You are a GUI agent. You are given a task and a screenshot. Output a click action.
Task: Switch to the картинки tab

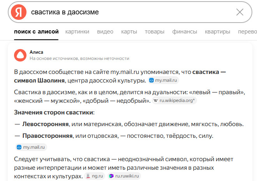77,32
